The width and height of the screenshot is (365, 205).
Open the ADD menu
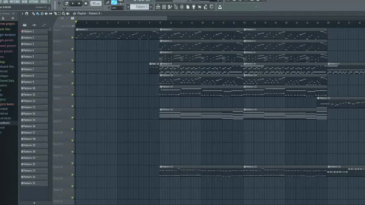pos(6,2)
